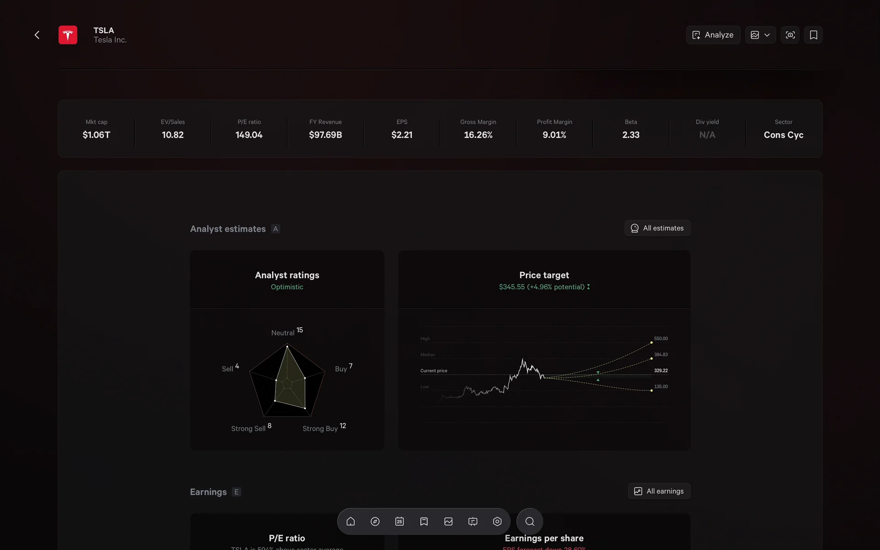
Task: Click the Tesla logo thumbnail
Action: 68,35
